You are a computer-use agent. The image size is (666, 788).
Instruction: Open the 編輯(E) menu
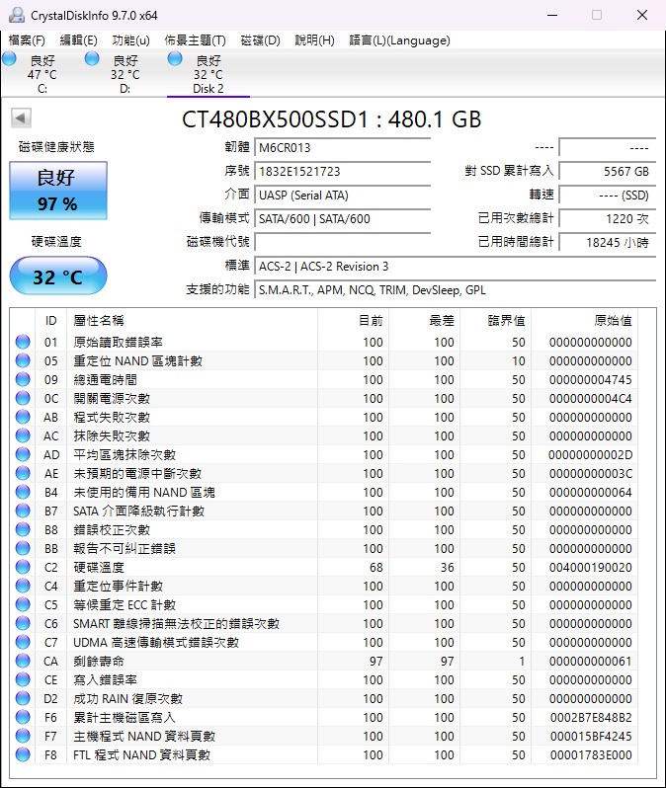(x=78, y=40)
